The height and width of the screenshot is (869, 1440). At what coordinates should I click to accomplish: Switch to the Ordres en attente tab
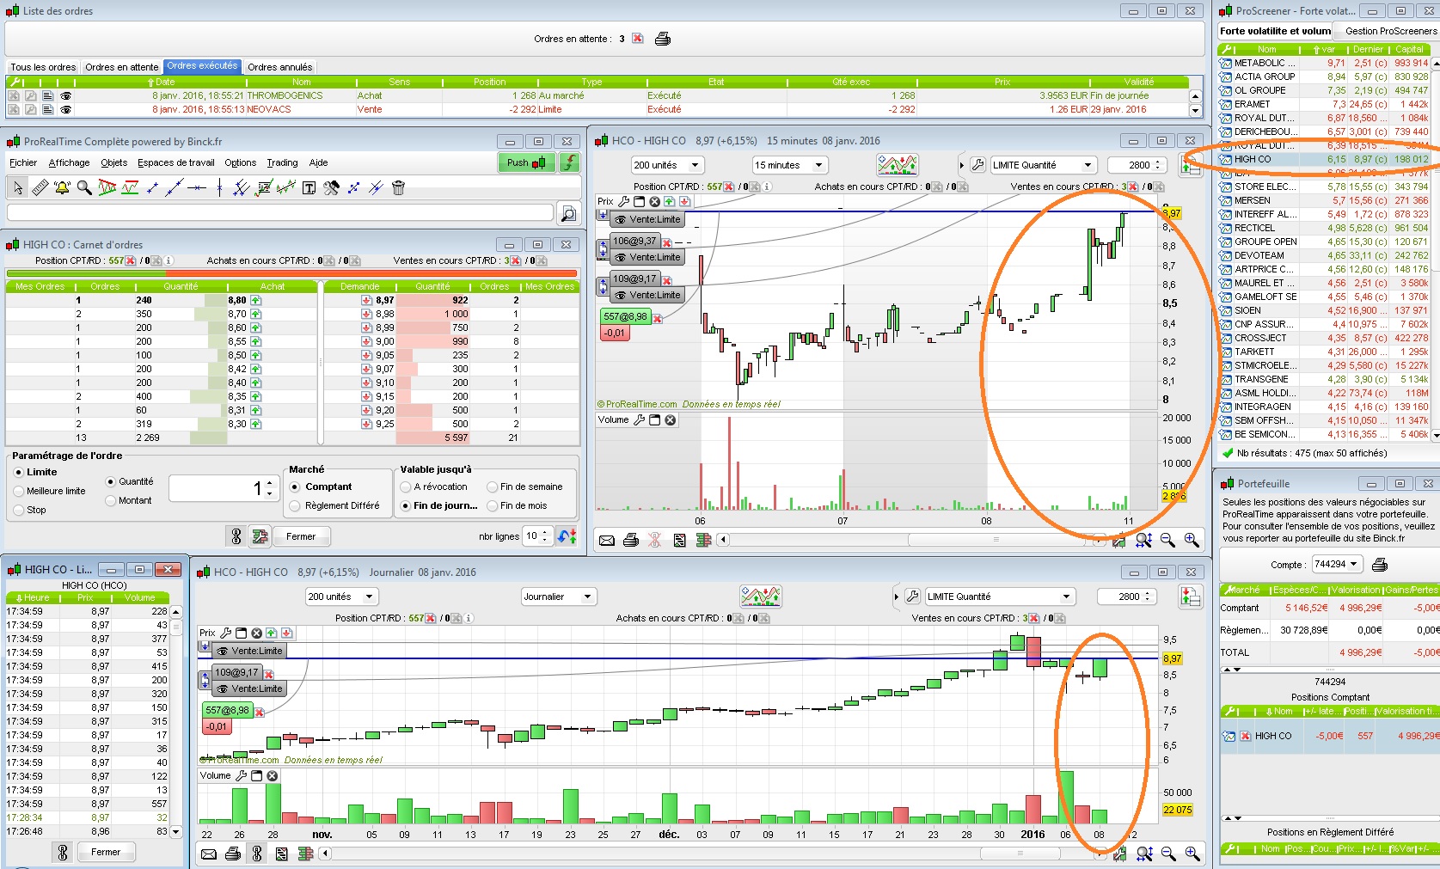(x=122, y=67)
